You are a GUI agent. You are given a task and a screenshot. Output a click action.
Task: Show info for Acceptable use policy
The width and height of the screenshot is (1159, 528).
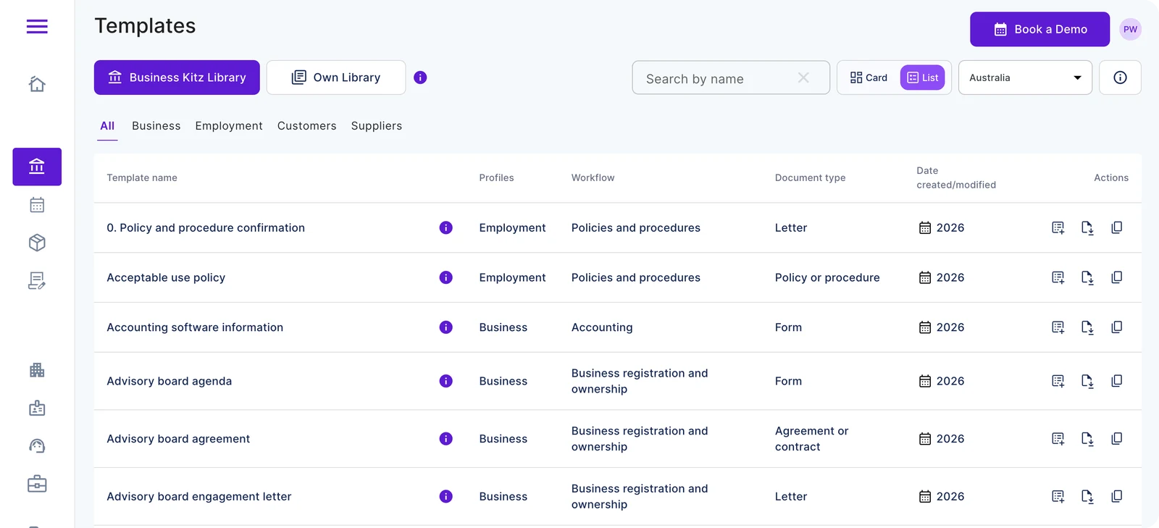pyautogui.click(x=446, y=277)
